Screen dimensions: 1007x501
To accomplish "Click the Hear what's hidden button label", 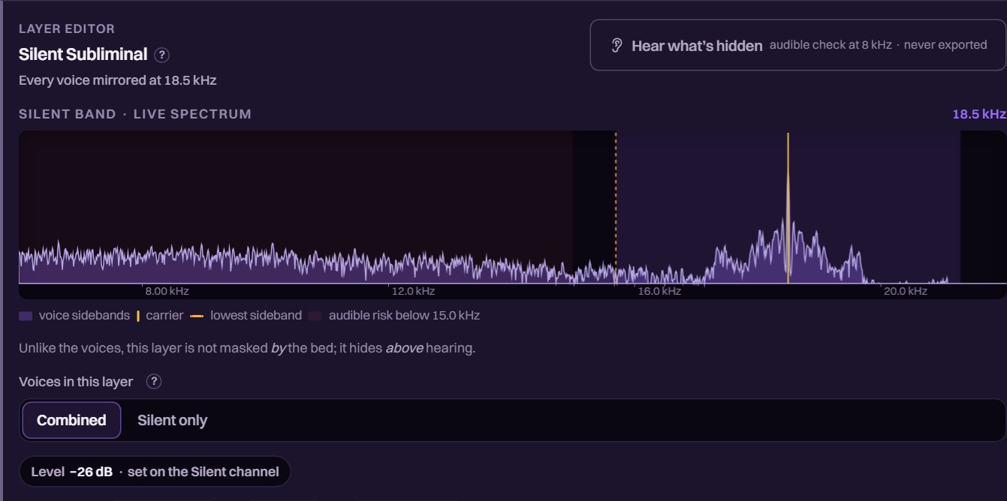I will [697, 46].
